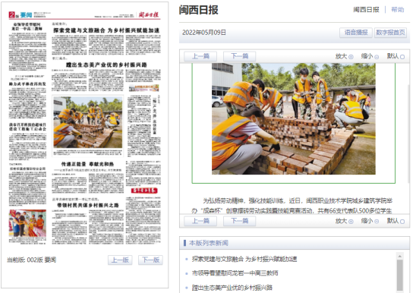Click the top 缩小 zoom-out icon
416x293 pixels.
coord(377,57)
